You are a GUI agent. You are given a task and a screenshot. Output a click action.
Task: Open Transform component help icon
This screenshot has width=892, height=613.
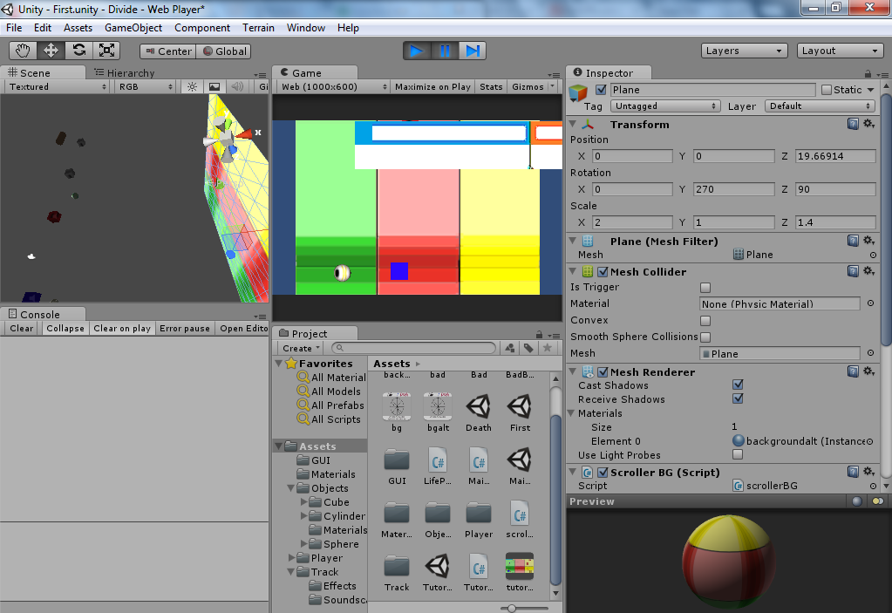853,124
